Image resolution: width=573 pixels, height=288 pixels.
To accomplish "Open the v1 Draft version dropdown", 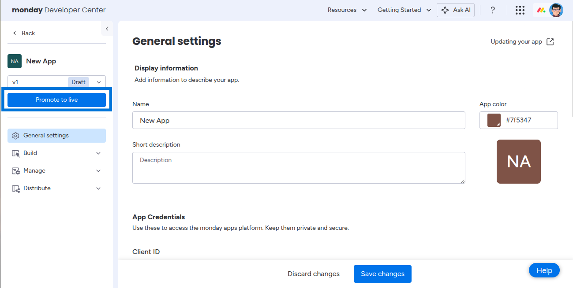I will pos(56,82).
